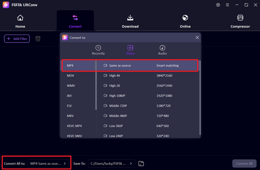Click video icon beside Middle 720P
Image resolution: width=260 pixels, height=170 pixels.
tap(105, 106)
